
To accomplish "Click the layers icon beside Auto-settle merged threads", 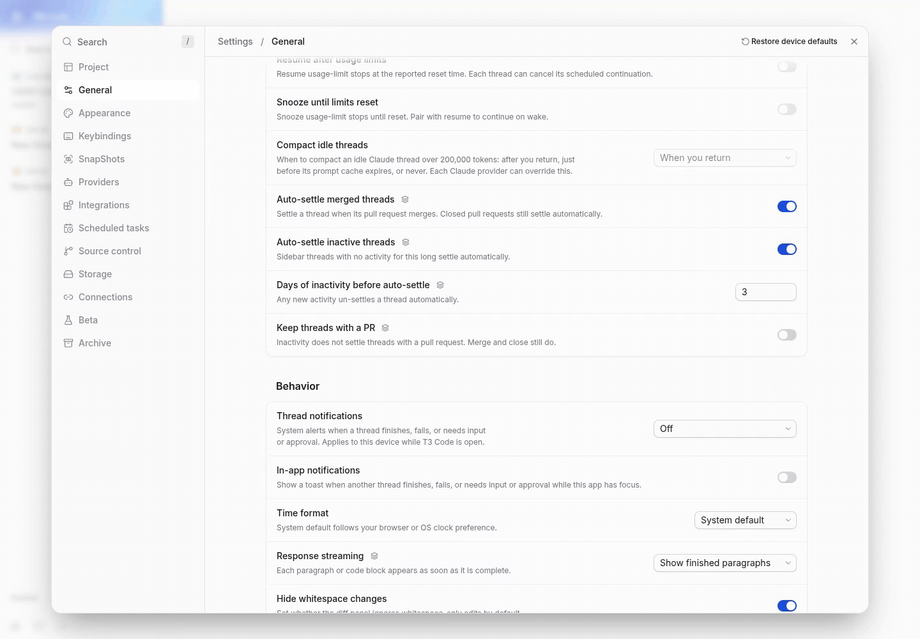I will (x=405, y=199).
